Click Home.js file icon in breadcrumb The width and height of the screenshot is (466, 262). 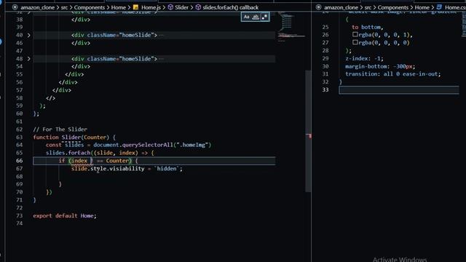[136, 7]
